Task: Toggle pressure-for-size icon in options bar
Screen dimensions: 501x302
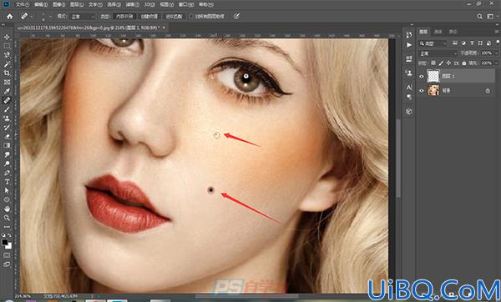Action: [x=236, y=17]
